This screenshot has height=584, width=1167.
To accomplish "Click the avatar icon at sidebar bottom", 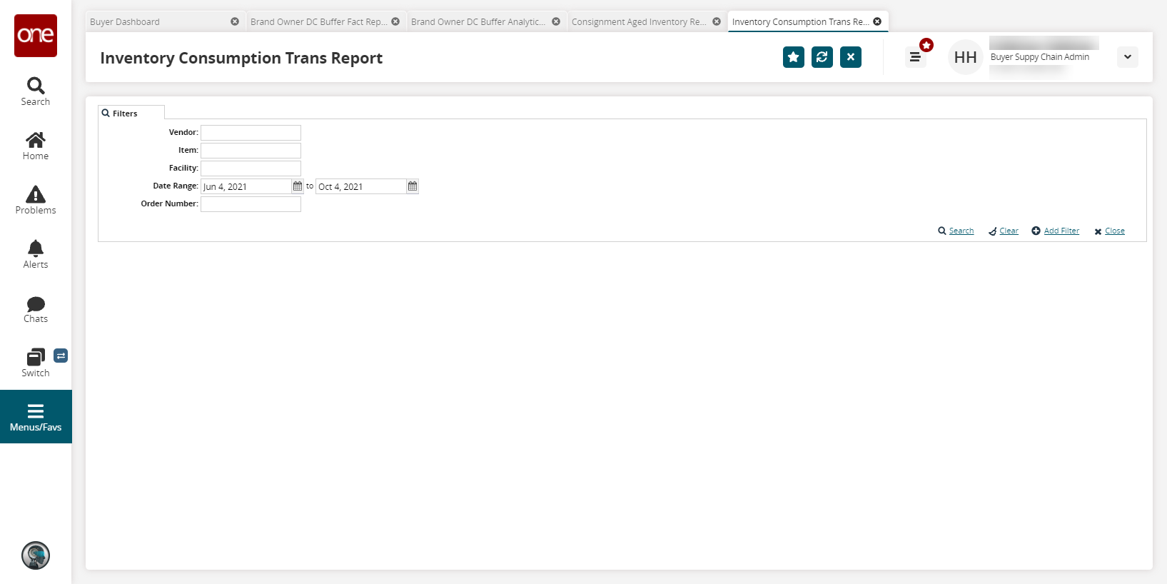I will 36,555.
